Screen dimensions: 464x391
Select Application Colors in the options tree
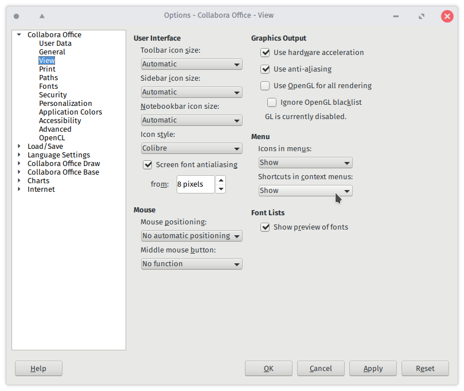[70, 112]
